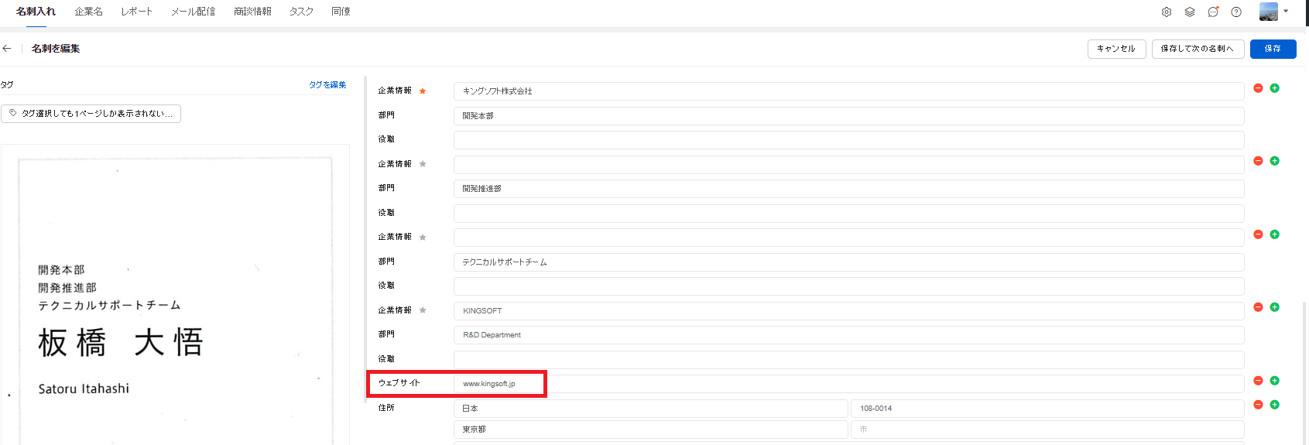Click the stacked layers icon in header

tap(1190, 12)
